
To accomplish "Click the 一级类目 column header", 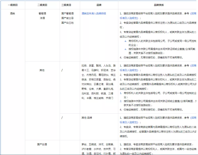I will 13,5.
